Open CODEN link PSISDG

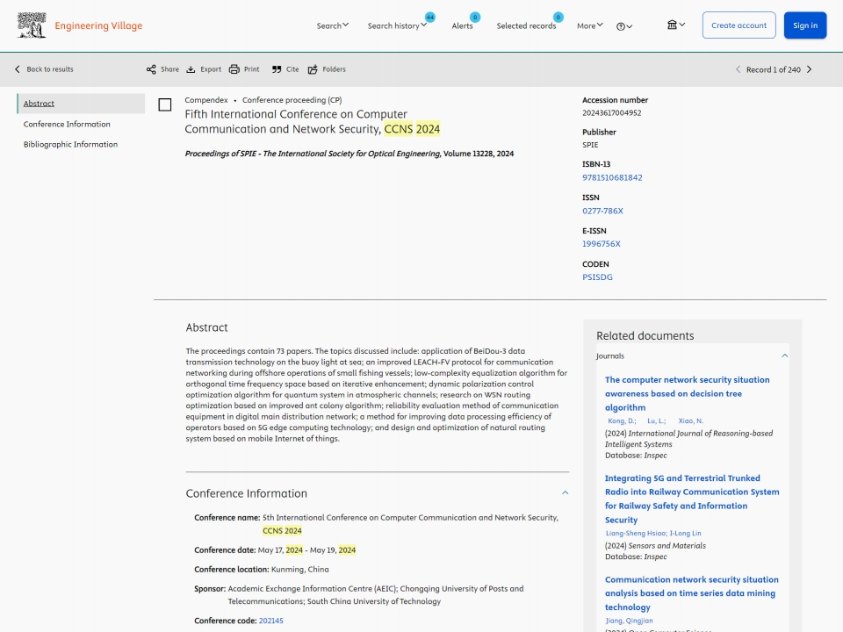point(597,277)
